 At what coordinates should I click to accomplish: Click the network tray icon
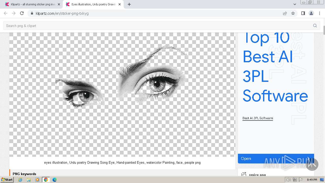tap(295, 180)
